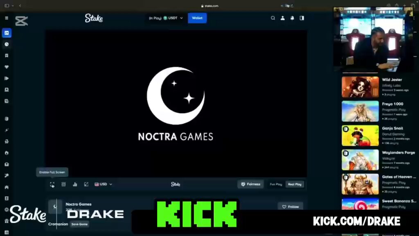
Task: Open the USD display currency dropdown
Action: click(x=103, y=184)
